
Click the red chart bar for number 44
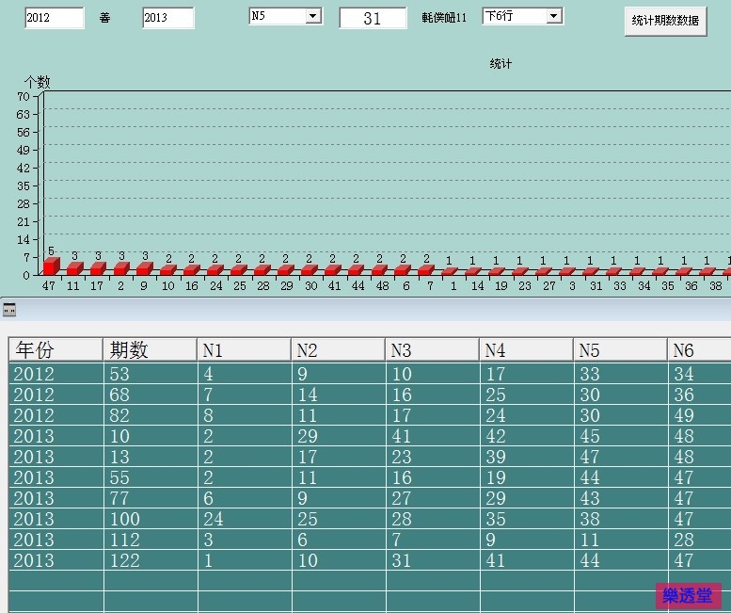357,270
